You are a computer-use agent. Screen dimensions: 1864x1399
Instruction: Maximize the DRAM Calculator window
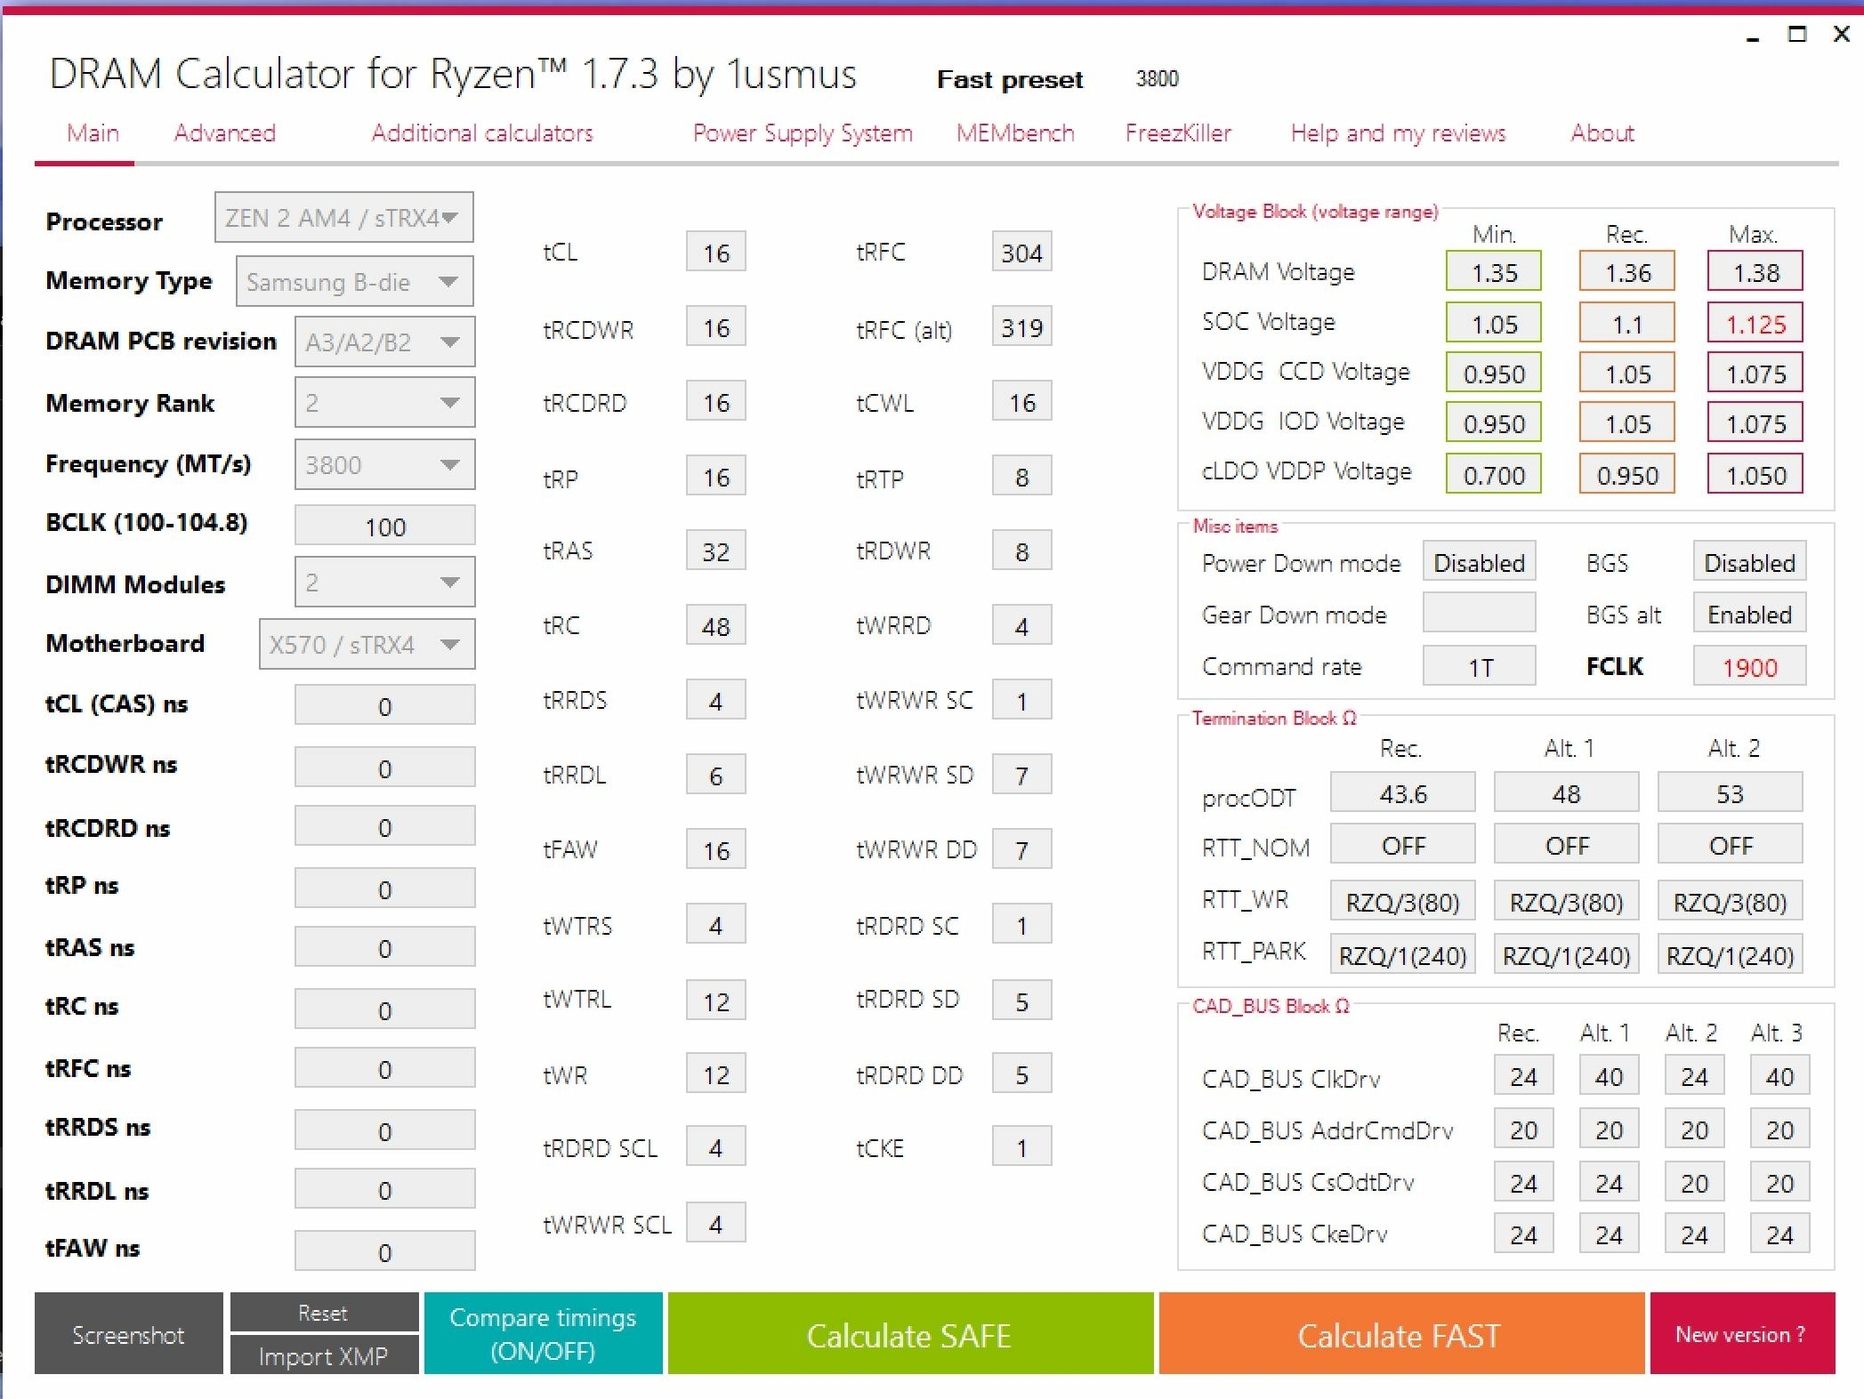[1797, 35]
